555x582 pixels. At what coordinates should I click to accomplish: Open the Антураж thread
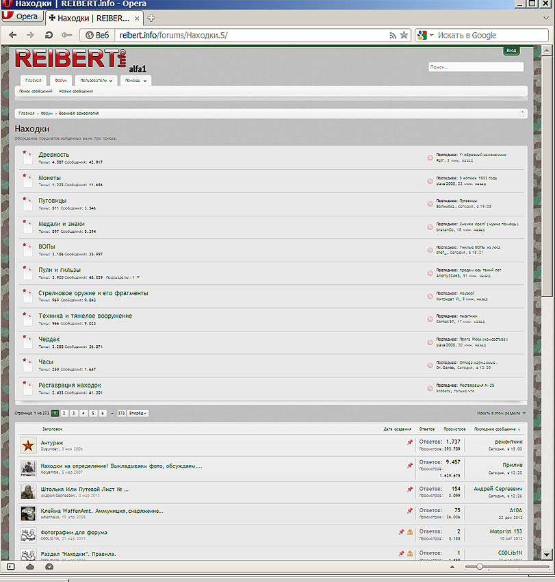(52, 443)
